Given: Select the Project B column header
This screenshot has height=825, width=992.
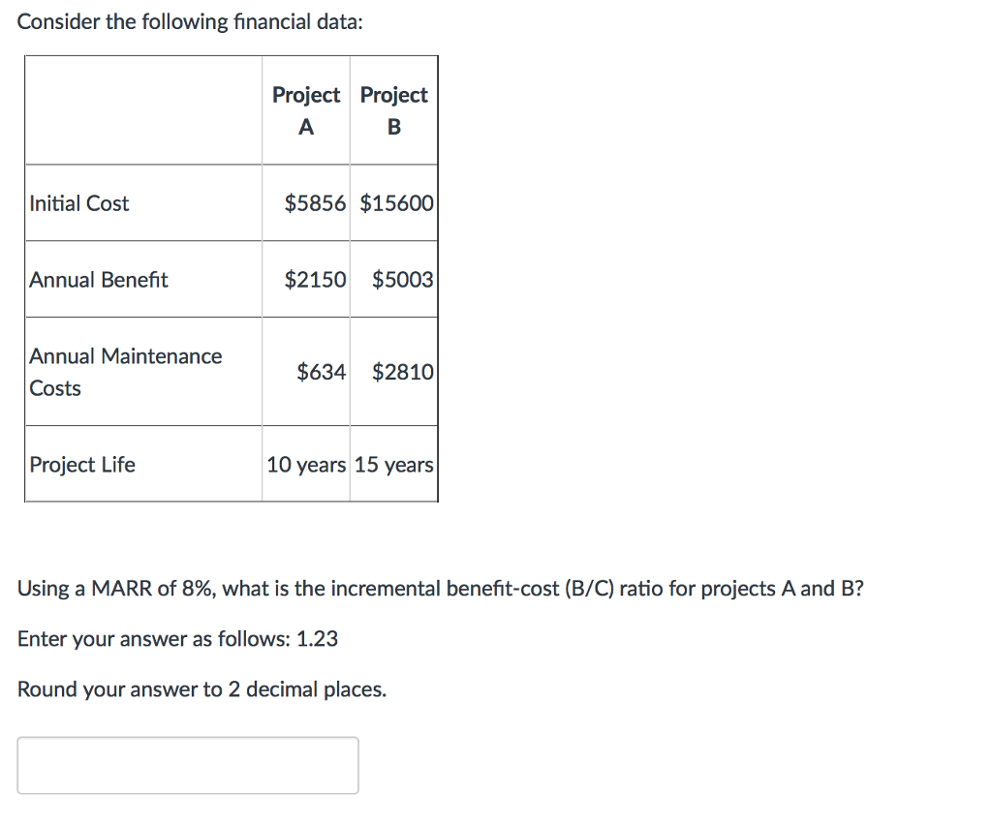Looking at the screenshot, I should (x=393, y=109).
